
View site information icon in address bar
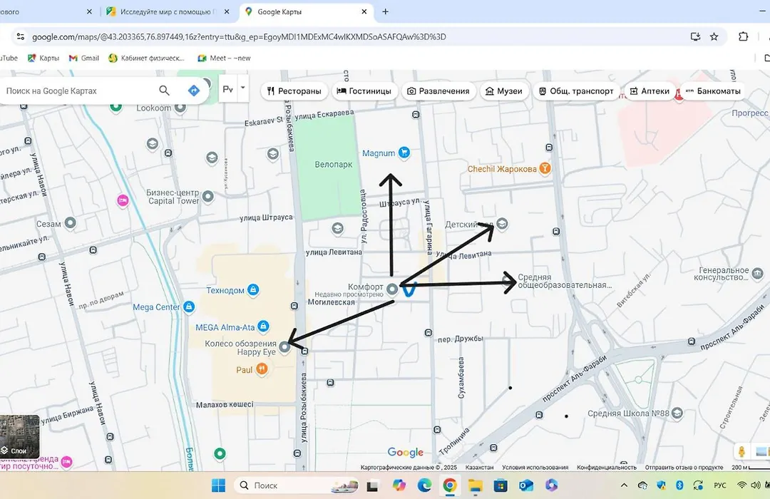click(20, 36)
